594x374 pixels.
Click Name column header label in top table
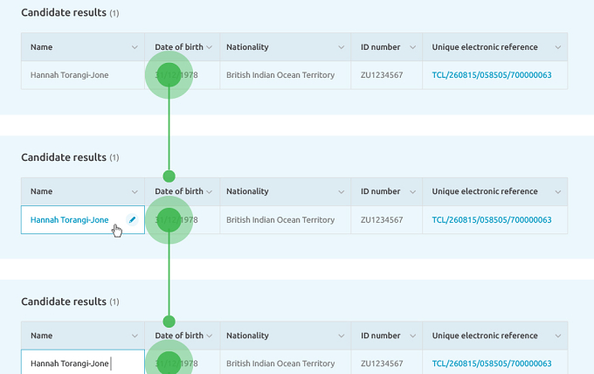42,47
